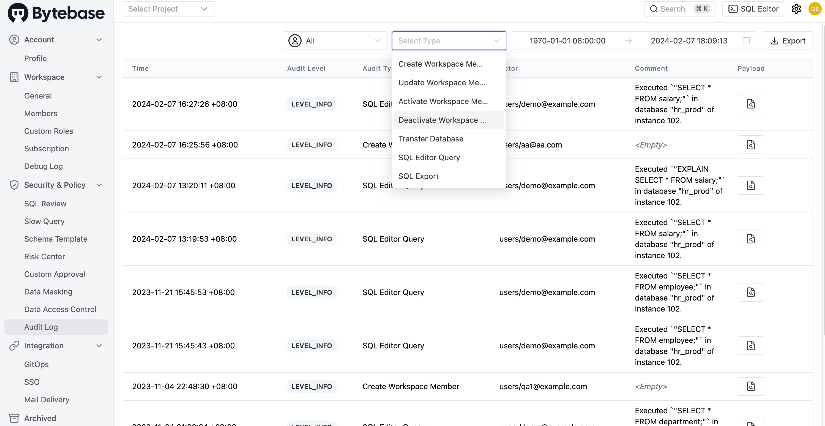825x426 pixels.
Task: View payload for users/aa@aa.com entry
Action: (x=750, y=145)
